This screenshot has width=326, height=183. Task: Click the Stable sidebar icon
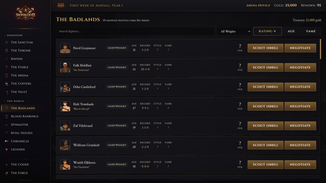pos(7,67)
